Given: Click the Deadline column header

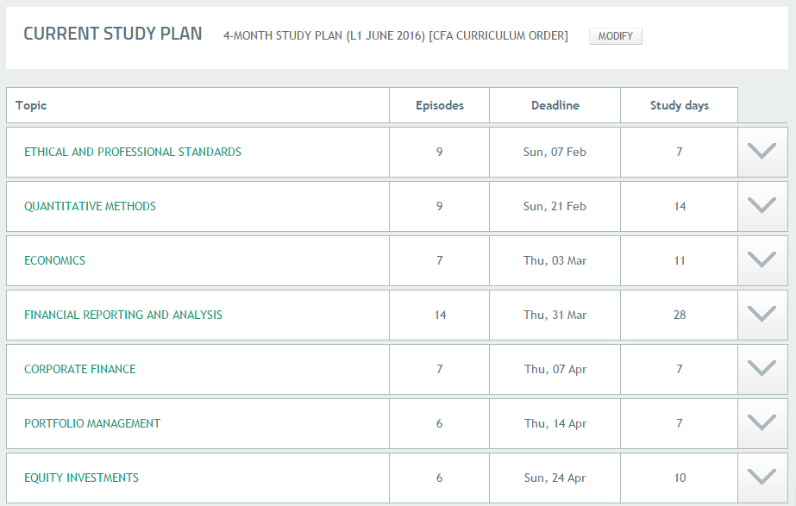Looking at the screenshot, I should [555, 105].
